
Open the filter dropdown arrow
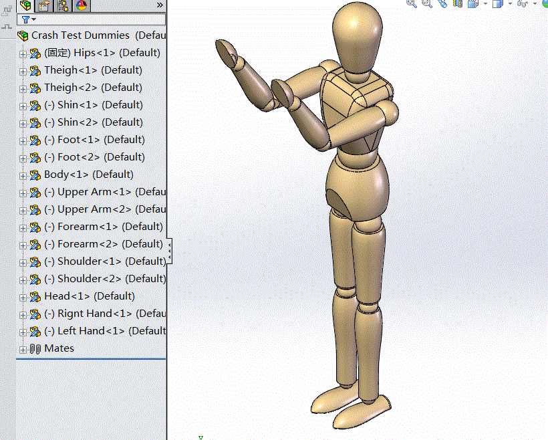click(x=33, y=19)
